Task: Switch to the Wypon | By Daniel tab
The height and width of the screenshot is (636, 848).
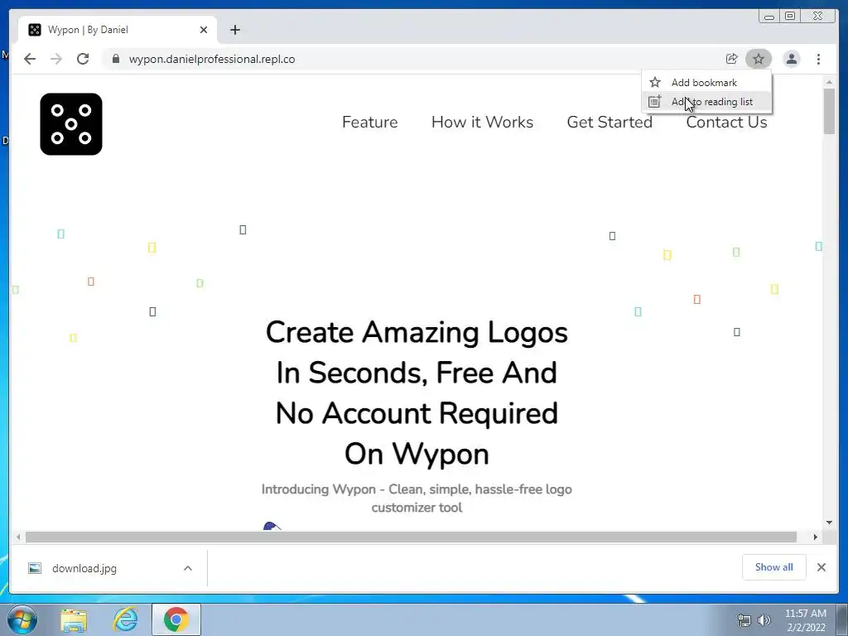Action: (x=118, y=30)
